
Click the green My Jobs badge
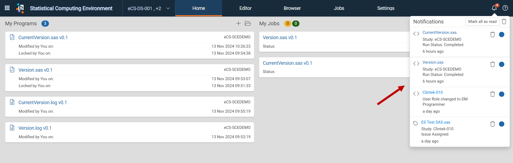[296, 23]
